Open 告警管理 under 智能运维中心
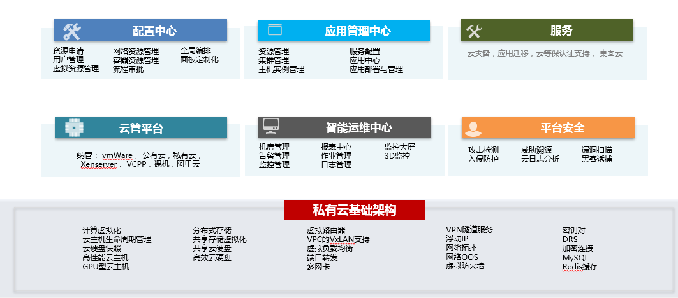 point(274,156)
